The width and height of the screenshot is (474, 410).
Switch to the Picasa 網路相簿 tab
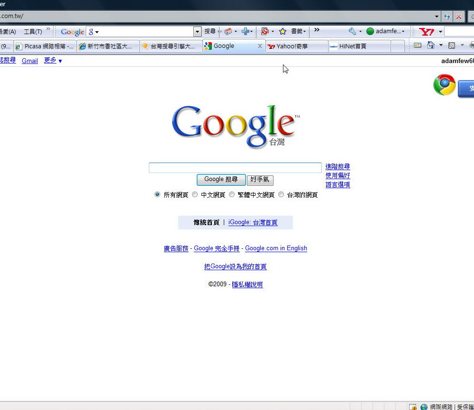pos(45,46)
